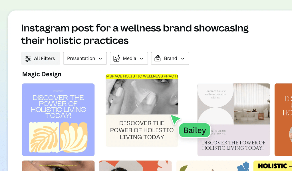
Task: Expand the Brand filter dropdown
Action: pos(170,59)
